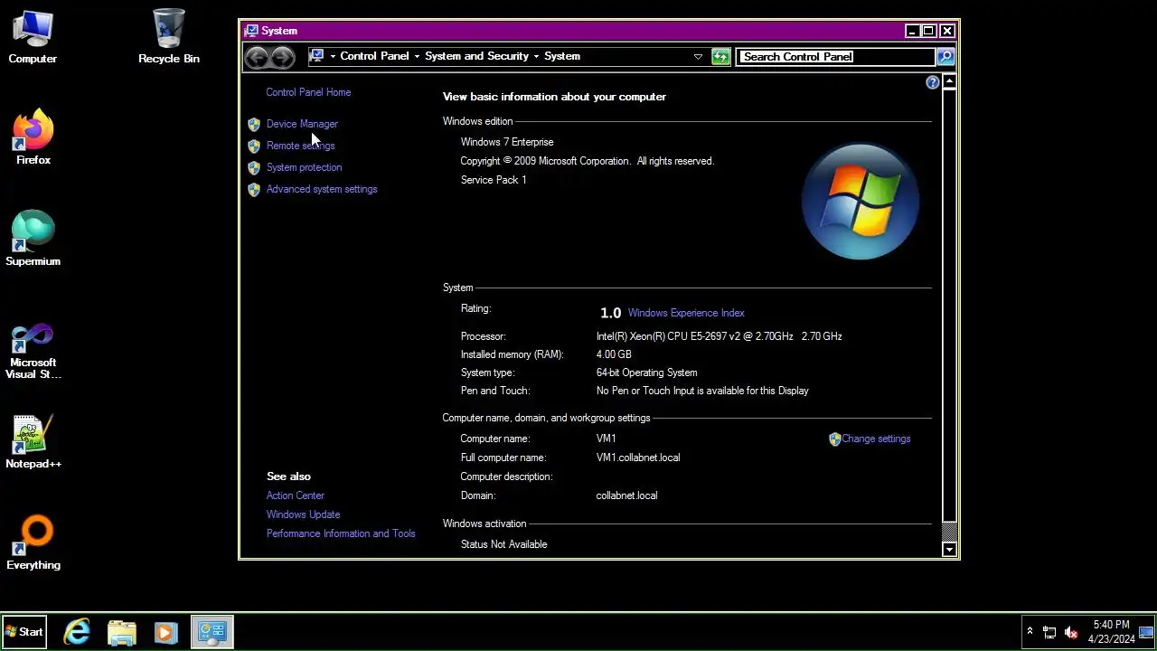Click the scrollbar up arrow

point(949,82)
